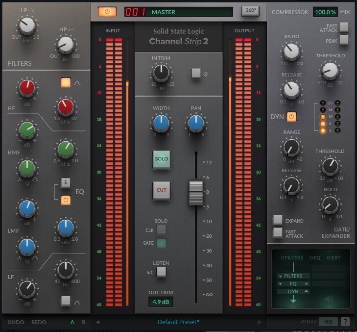This screenshot has height=332, width=357.
Task: Enable the compressor PEAK switch
Action: tap(344, 40)
